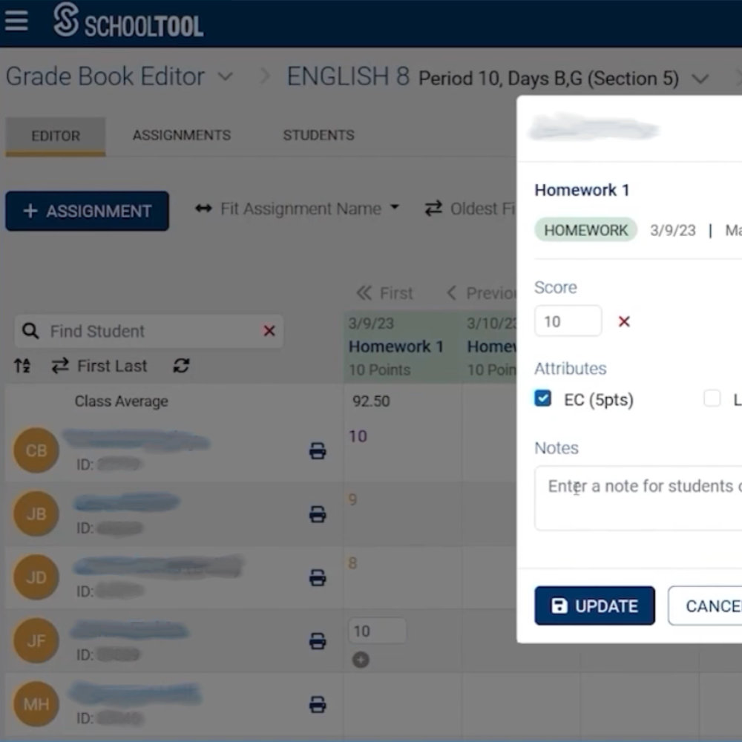The width and height of the screenshot is (742, 742).
Task: Refresh the student list
Action: coord(181,365)
